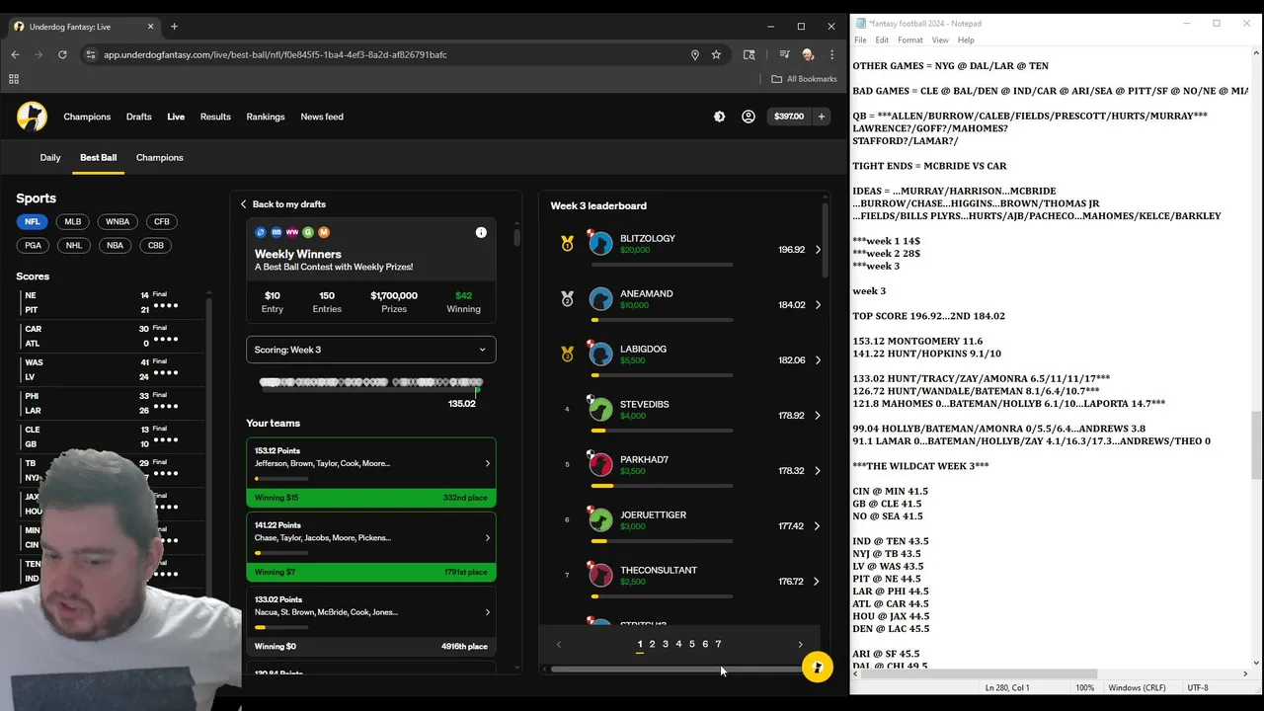Image resolution: width=1264 pixels, height=711 pixels.
Task: Click the gold medal icon for BLITZOLOGY
Action: click(567, 243)
